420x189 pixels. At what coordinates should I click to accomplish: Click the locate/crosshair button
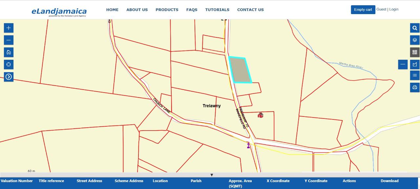pyautogui.click(x=9, y=64)
